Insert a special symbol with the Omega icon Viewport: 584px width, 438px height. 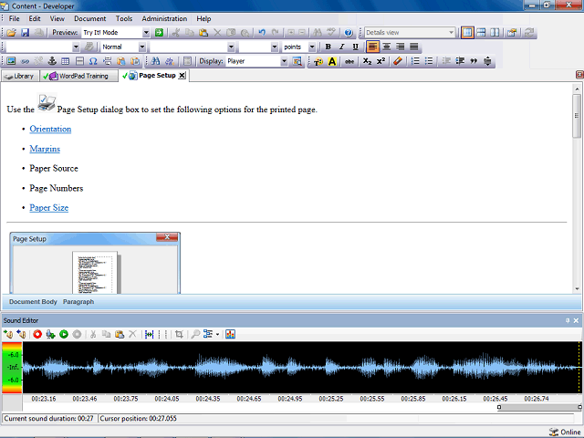[x=93, y=61]
